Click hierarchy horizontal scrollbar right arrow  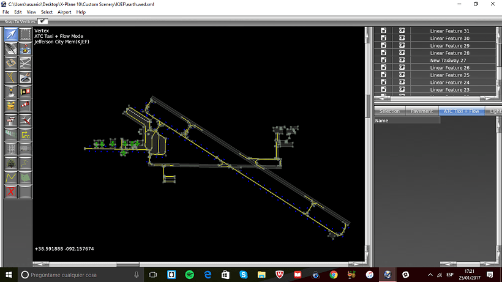pos(487,98)
